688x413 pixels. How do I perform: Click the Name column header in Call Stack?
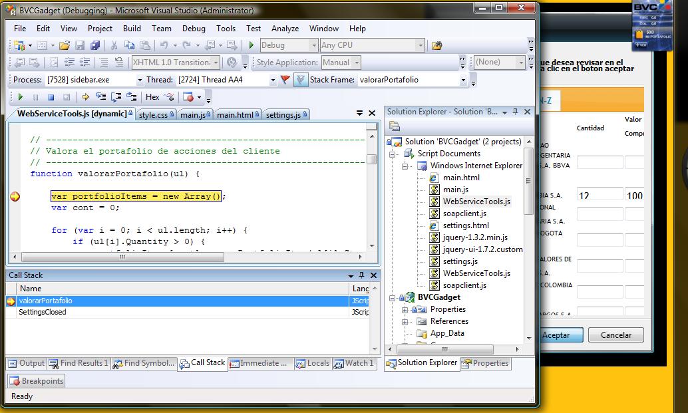(x=182, y=289)
